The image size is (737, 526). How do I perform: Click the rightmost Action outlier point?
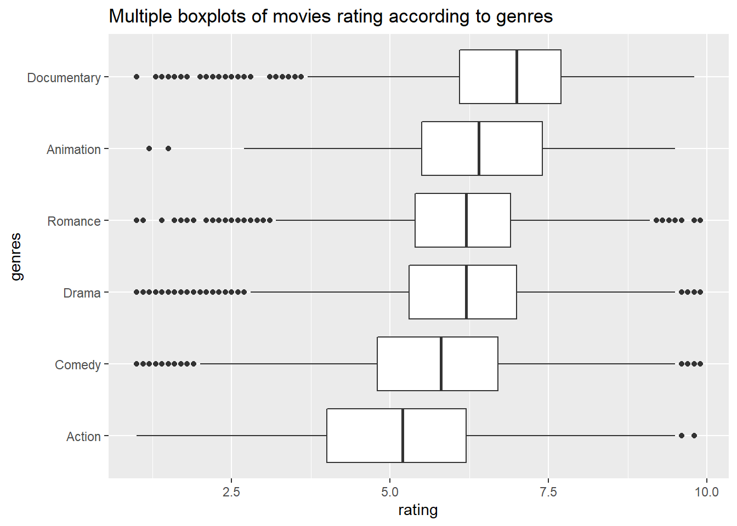[694, 436]
